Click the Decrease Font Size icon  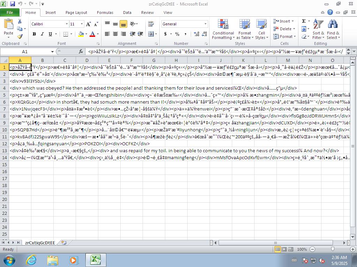[96, 24]
